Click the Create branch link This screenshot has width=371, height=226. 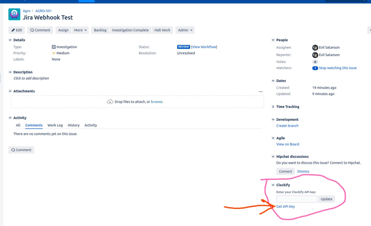pos(287,126)
